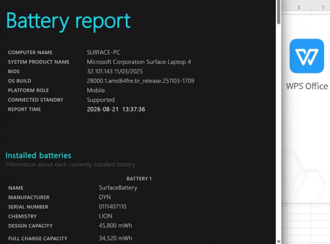Click full charge capacity value '34,520 mWh'
The height and width of the screenshot is (244, 330).
click(115, 238)
